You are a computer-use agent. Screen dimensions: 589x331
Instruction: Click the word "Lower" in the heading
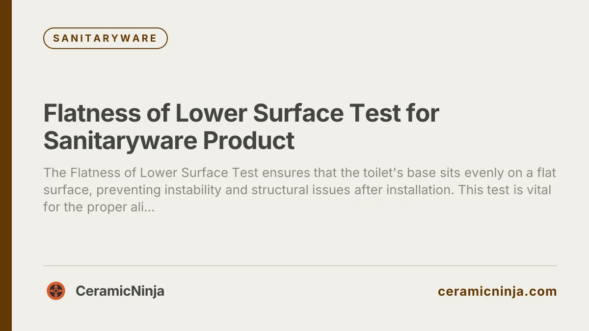pos(209,113)
